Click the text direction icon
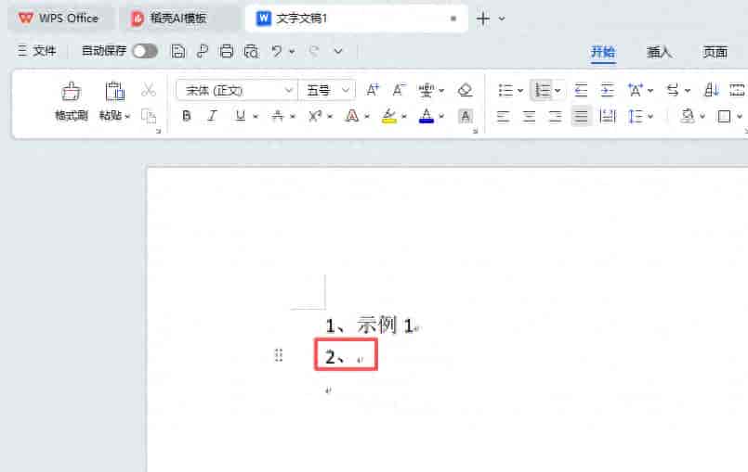This screenshot has height=472, width=748. click(672, 90)
